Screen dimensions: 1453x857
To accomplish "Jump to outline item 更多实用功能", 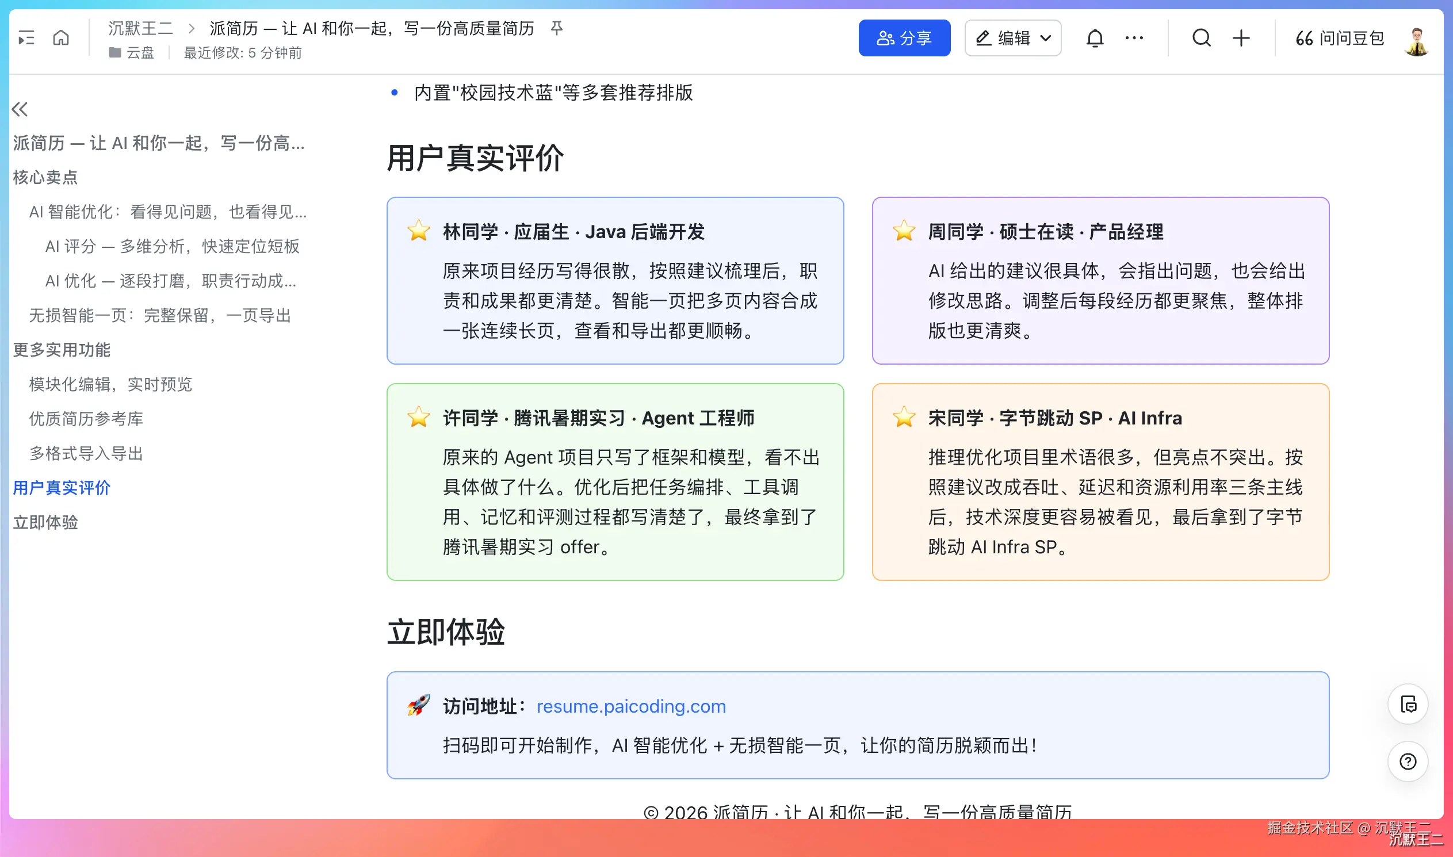I will coord(62,350).
